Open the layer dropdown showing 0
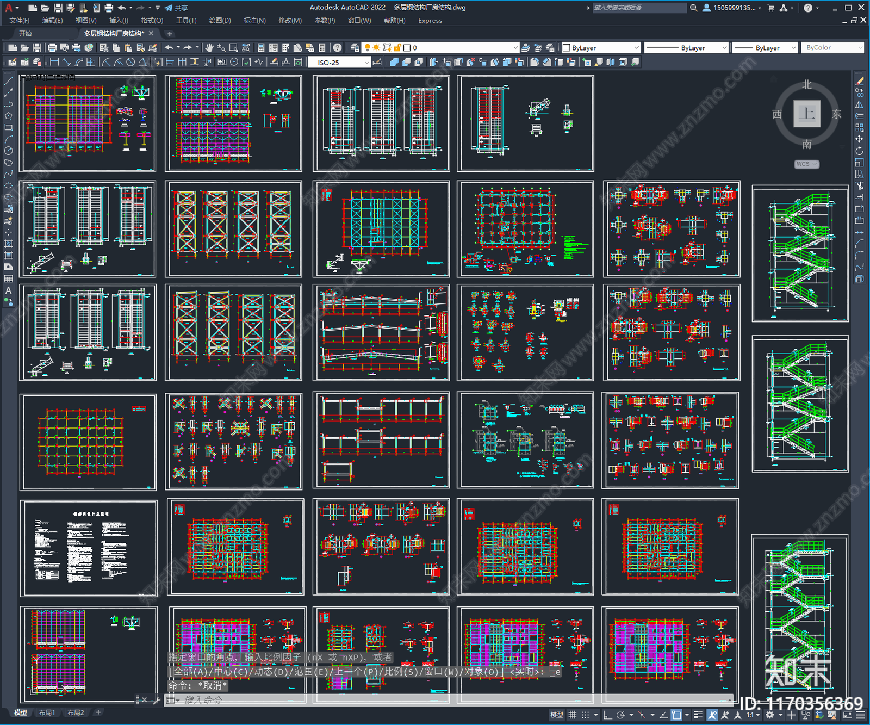Screen dimensions: 870x725 (x=442, y=48)
